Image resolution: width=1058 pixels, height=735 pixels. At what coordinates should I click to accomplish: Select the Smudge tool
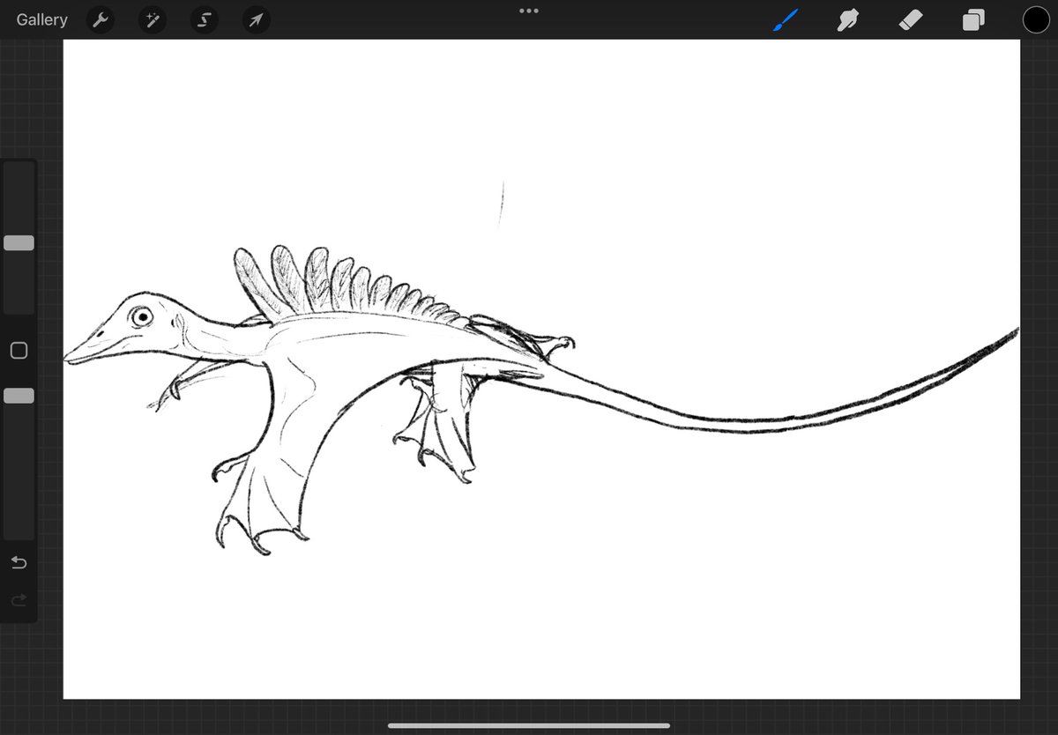[847, 19]
